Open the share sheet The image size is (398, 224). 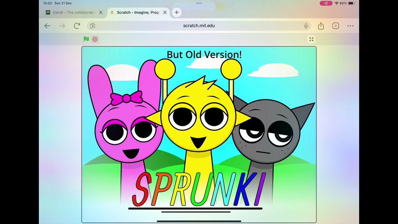coord(321,26)
